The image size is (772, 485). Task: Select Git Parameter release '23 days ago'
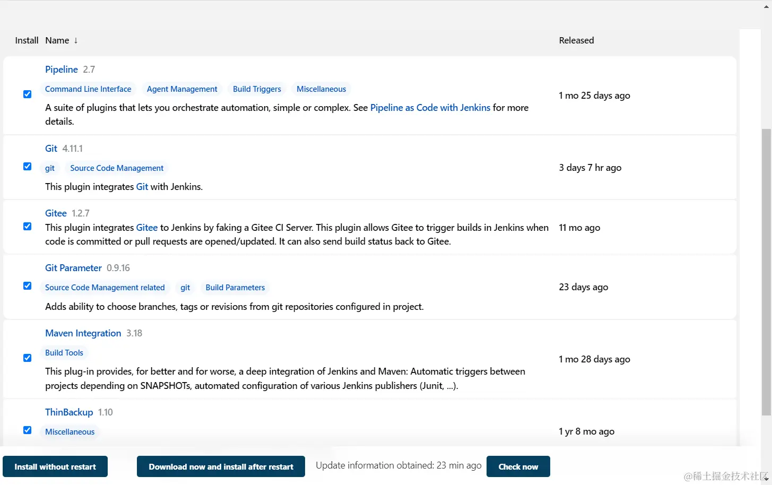coord(584,287)
